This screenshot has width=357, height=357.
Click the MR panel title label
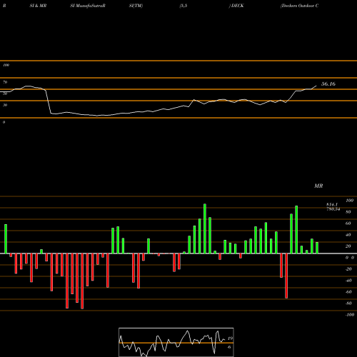[x=318, y=186]
